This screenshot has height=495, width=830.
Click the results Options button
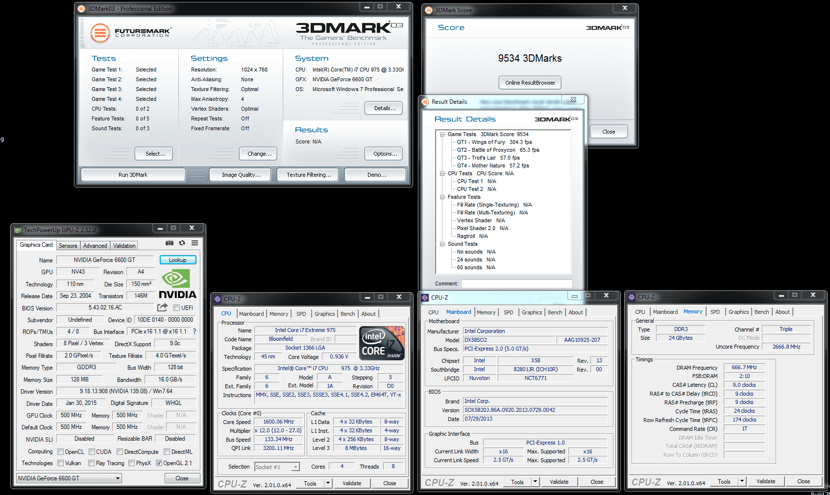385,154
